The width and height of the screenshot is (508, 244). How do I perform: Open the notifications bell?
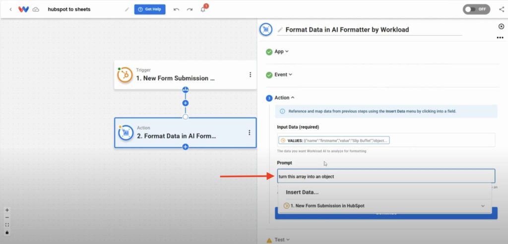coord(203,9)
